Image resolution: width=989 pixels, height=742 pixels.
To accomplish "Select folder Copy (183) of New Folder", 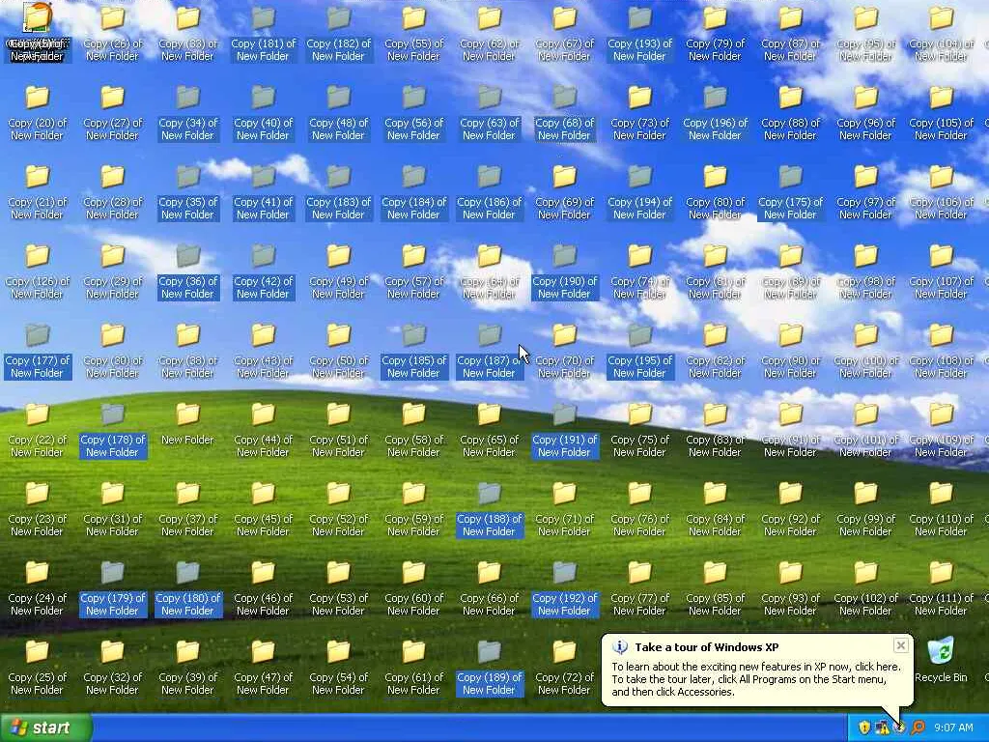I will pyautogui.click(x=338, y=192).
